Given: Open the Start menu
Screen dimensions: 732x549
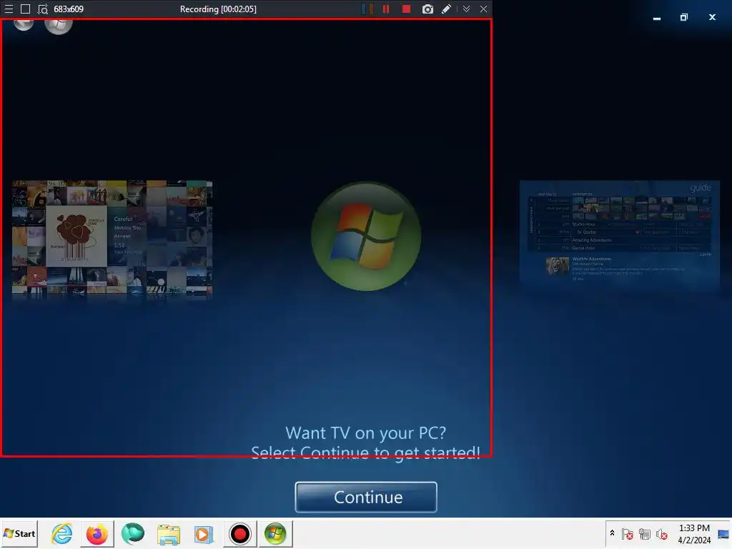Looking at the screenshot, I should click(19, 533).
